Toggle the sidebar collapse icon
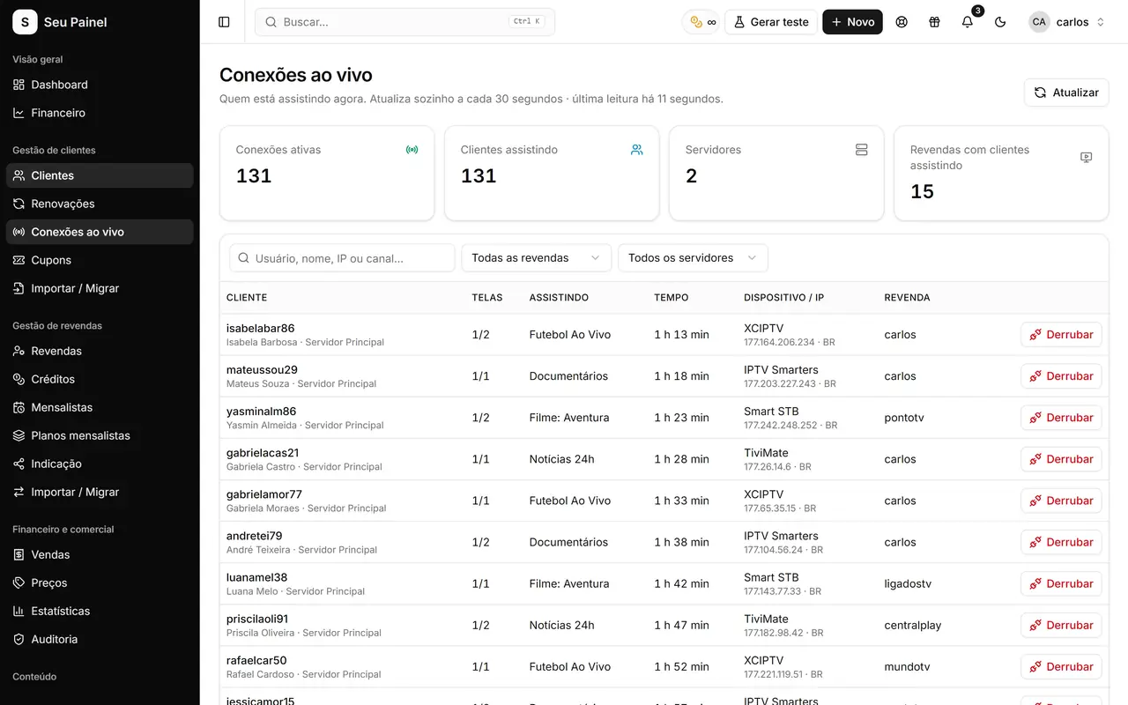This screenshot has height=705, width=1128. click(224, 22)
